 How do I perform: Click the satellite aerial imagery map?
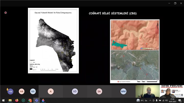(135, 65)
